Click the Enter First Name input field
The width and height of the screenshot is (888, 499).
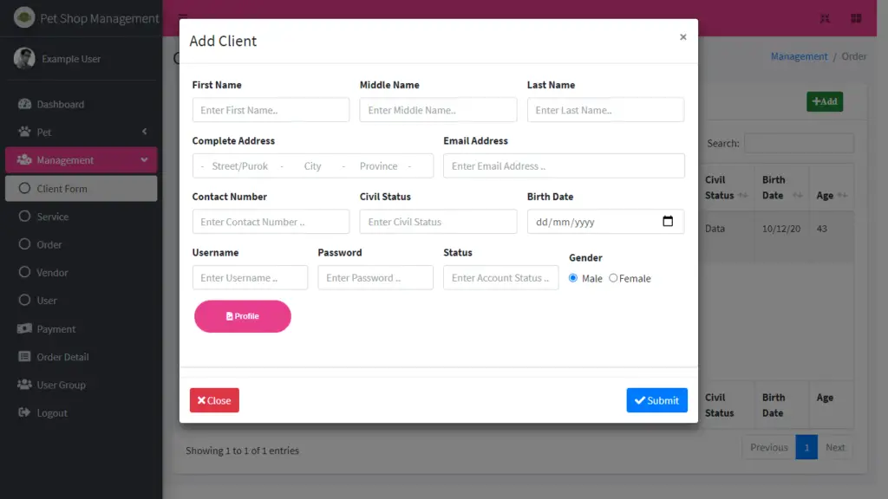tap(270, 109)
